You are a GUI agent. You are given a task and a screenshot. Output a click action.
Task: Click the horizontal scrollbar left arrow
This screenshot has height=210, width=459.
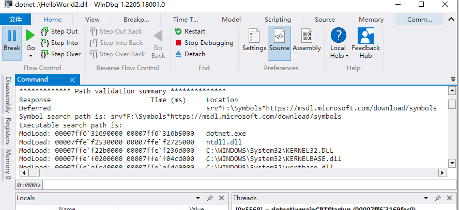pyautogui.click(x=24, y=173)
